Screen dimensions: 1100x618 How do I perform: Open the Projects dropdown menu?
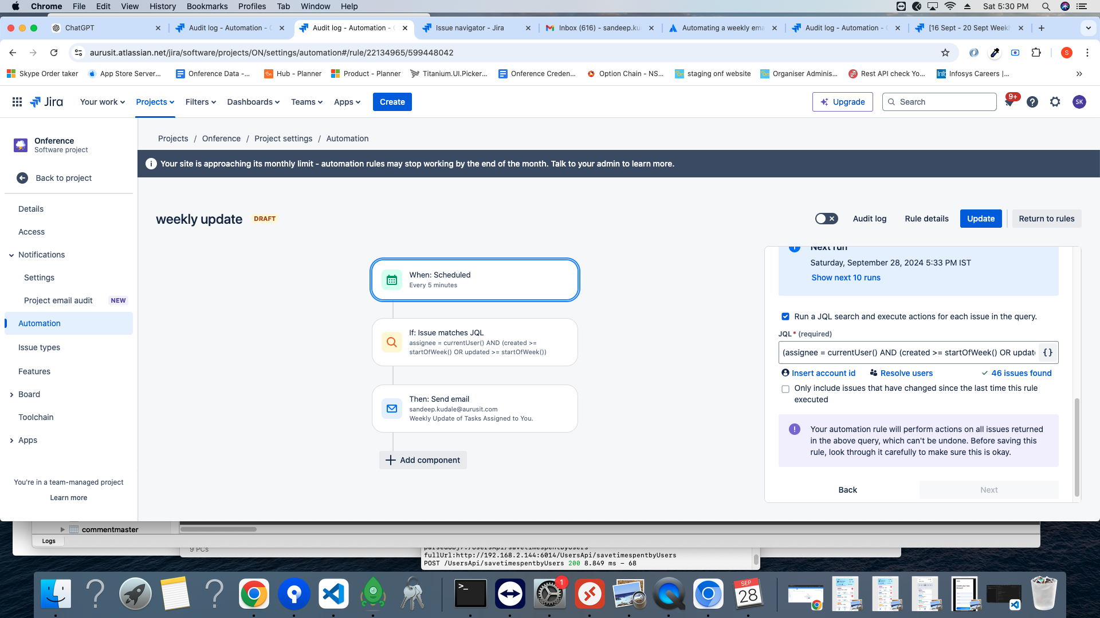pyautogui.click(x=154, y=102)
